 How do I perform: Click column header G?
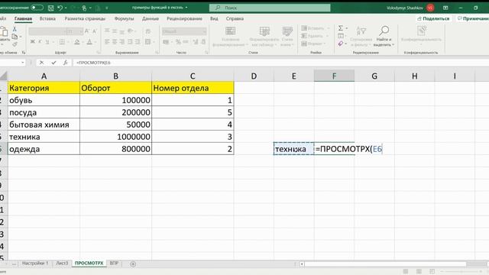tap(374, 76)
